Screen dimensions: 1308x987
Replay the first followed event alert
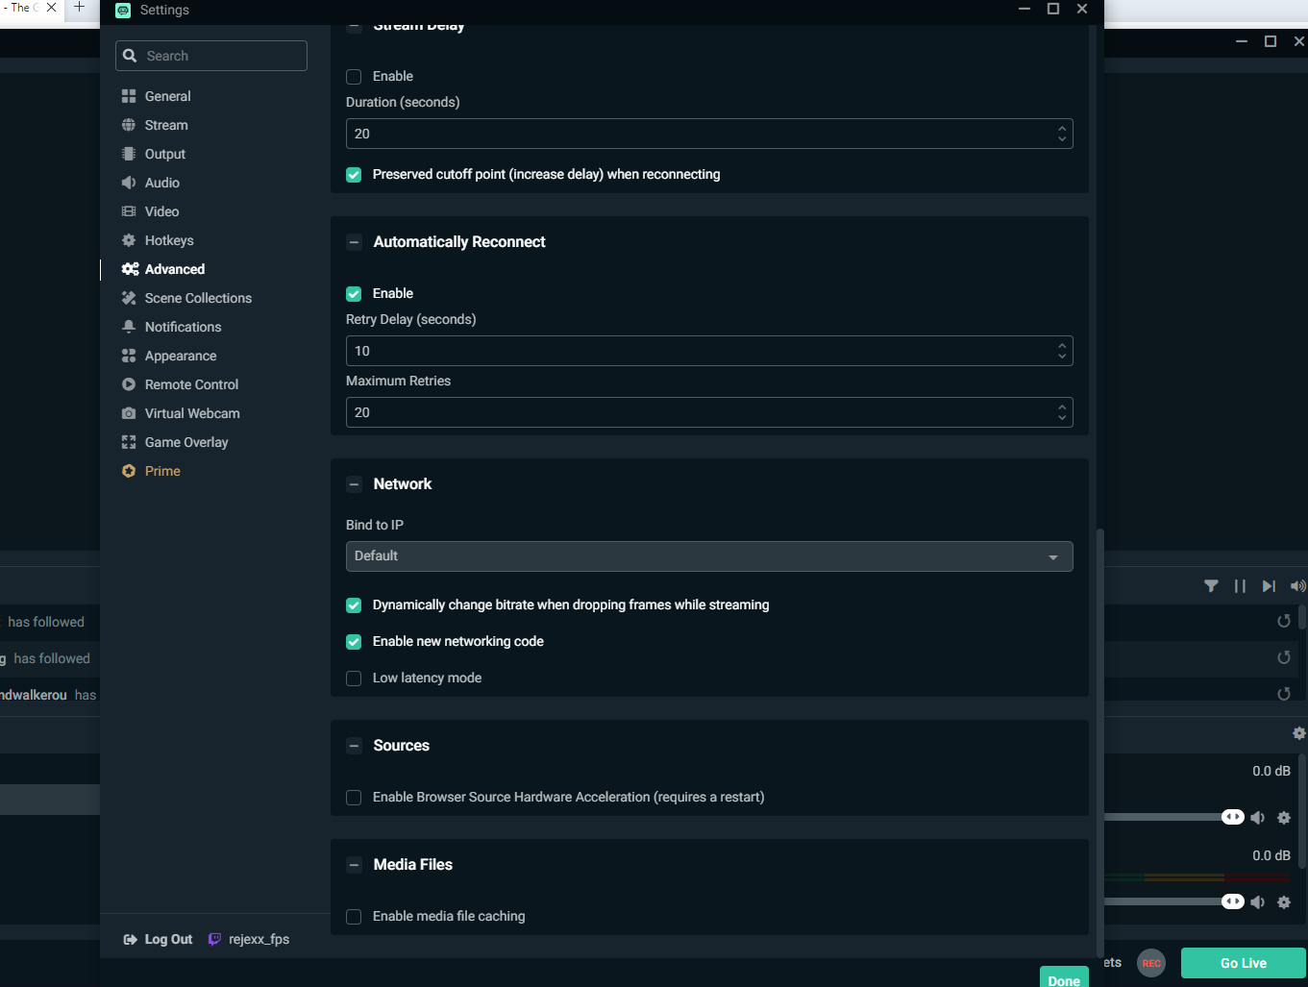tap(1283, 621)
